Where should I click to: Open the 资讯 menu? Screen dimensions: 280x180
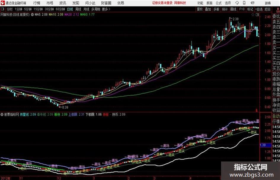63,3
